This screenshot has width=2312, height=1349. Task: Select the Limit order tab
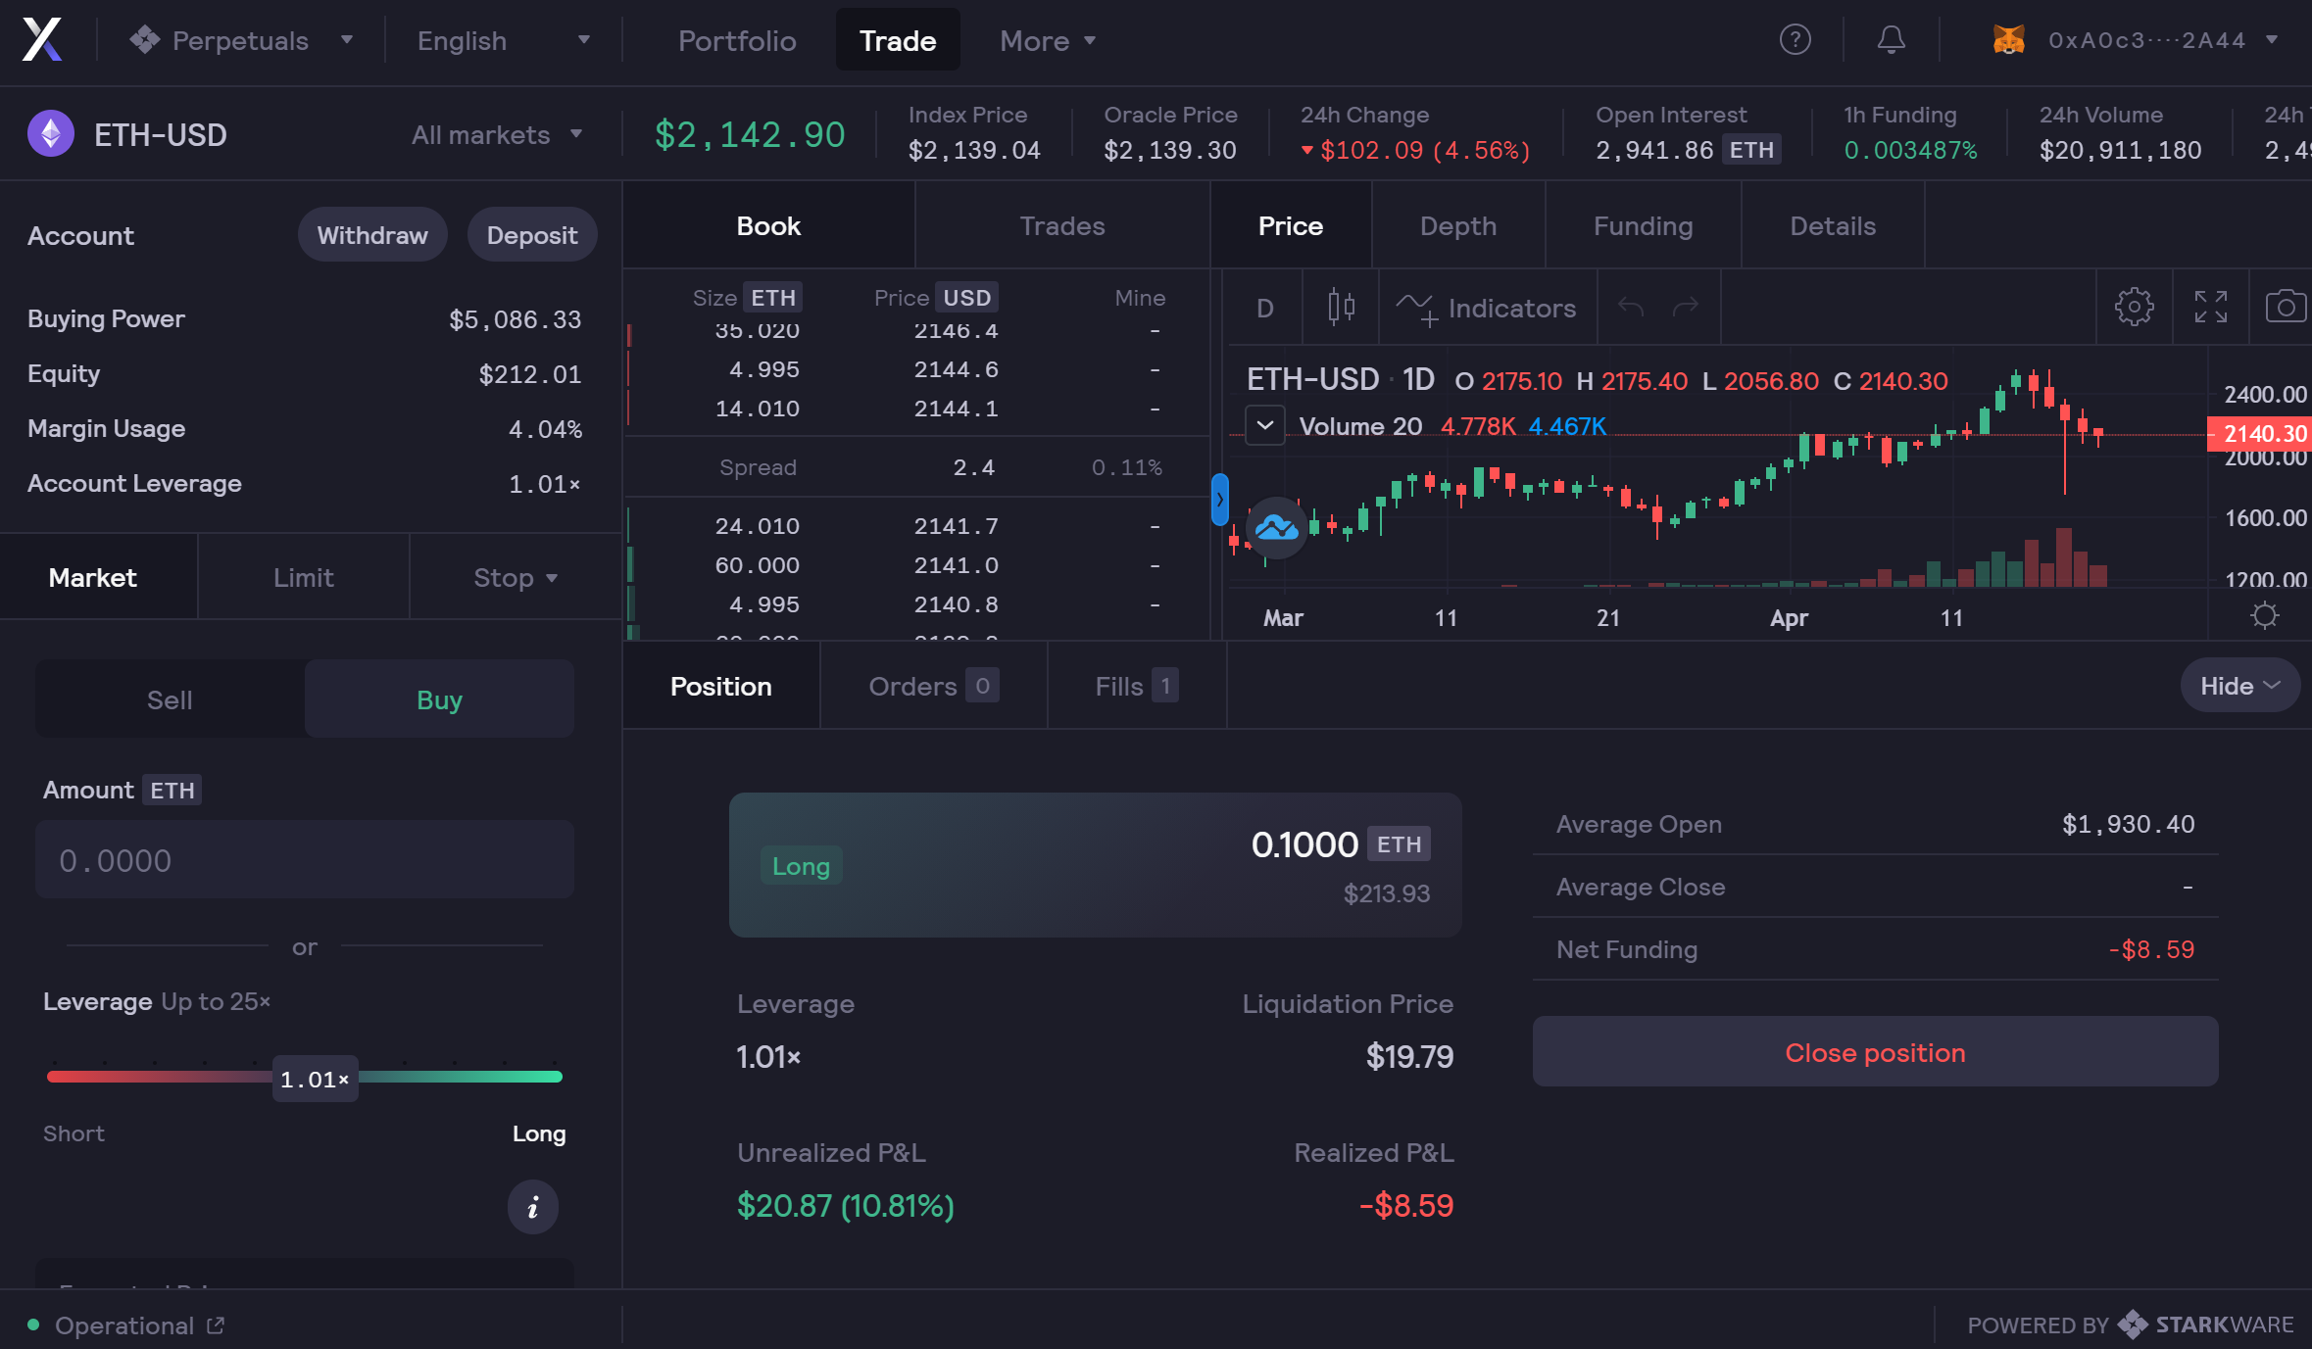[x=304, y=577]
